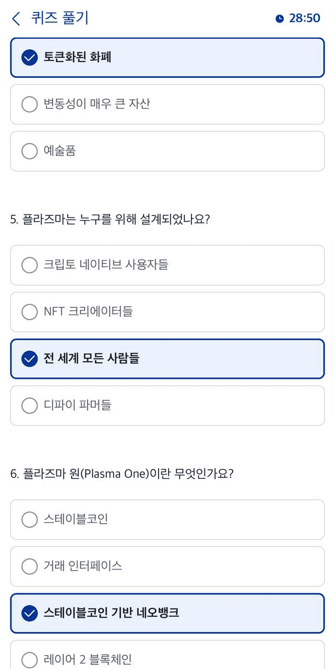Select the 변동성이 매우 큰 자산 radio option
This screenshot has height=669, width=335.
[x=167, y=104]
